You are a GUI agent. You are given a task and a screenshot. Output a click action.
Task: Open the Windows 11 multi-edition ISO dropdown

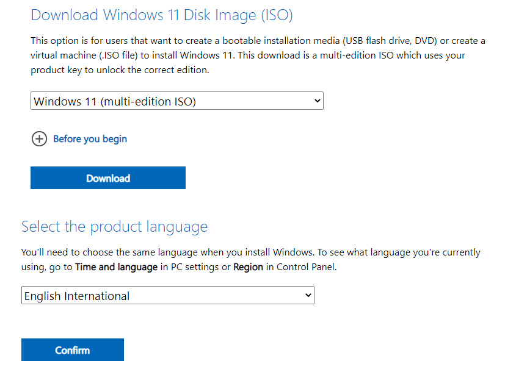click(x=176, y=101)
